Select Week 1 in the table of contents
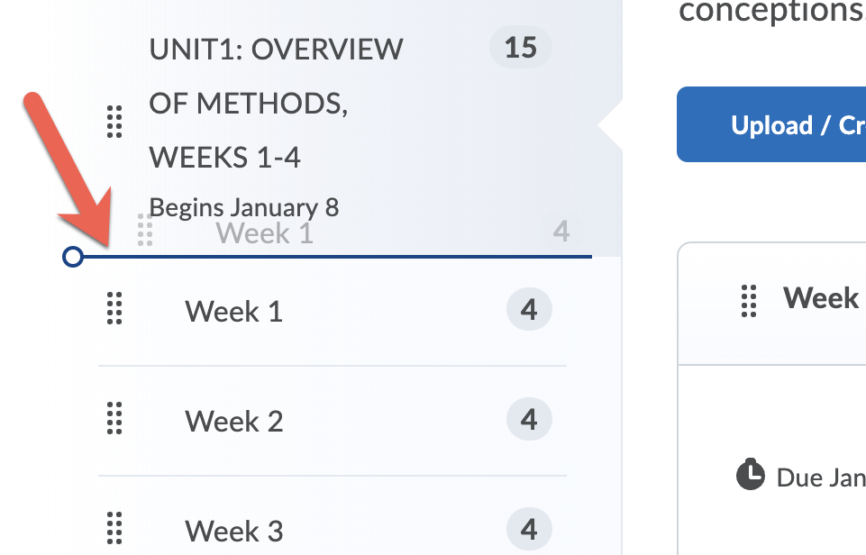 233,312
